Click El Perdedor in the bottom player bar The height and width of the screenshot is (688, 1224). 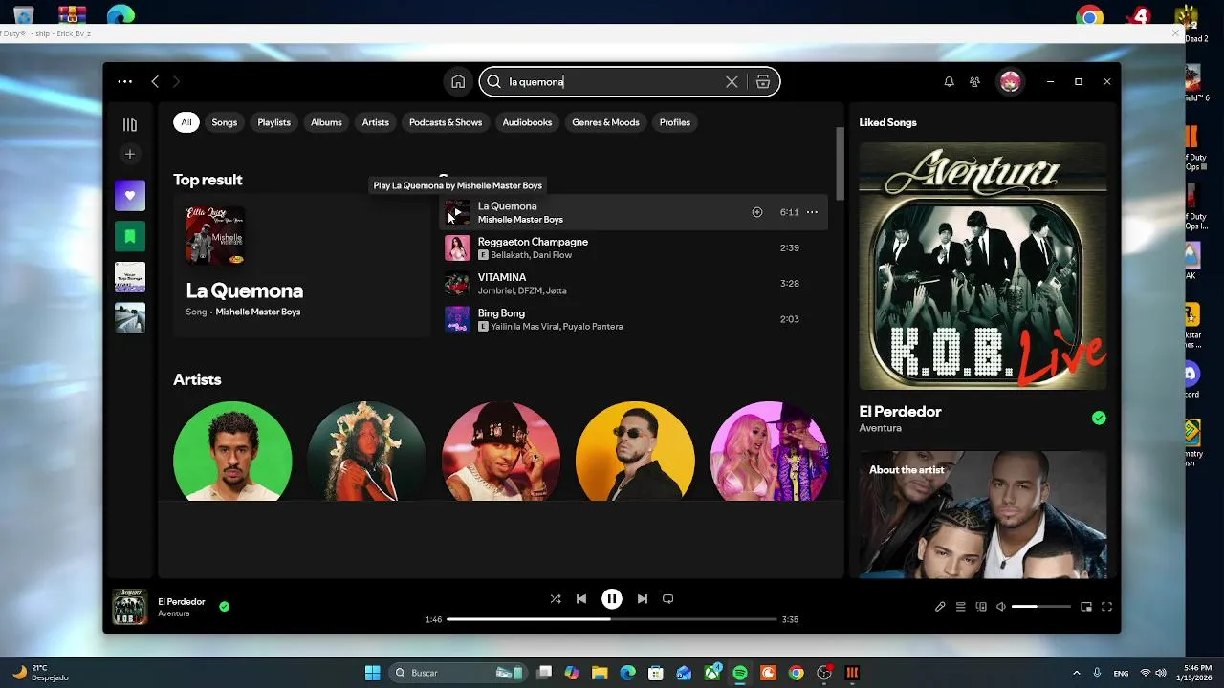[x=182, y=602]
